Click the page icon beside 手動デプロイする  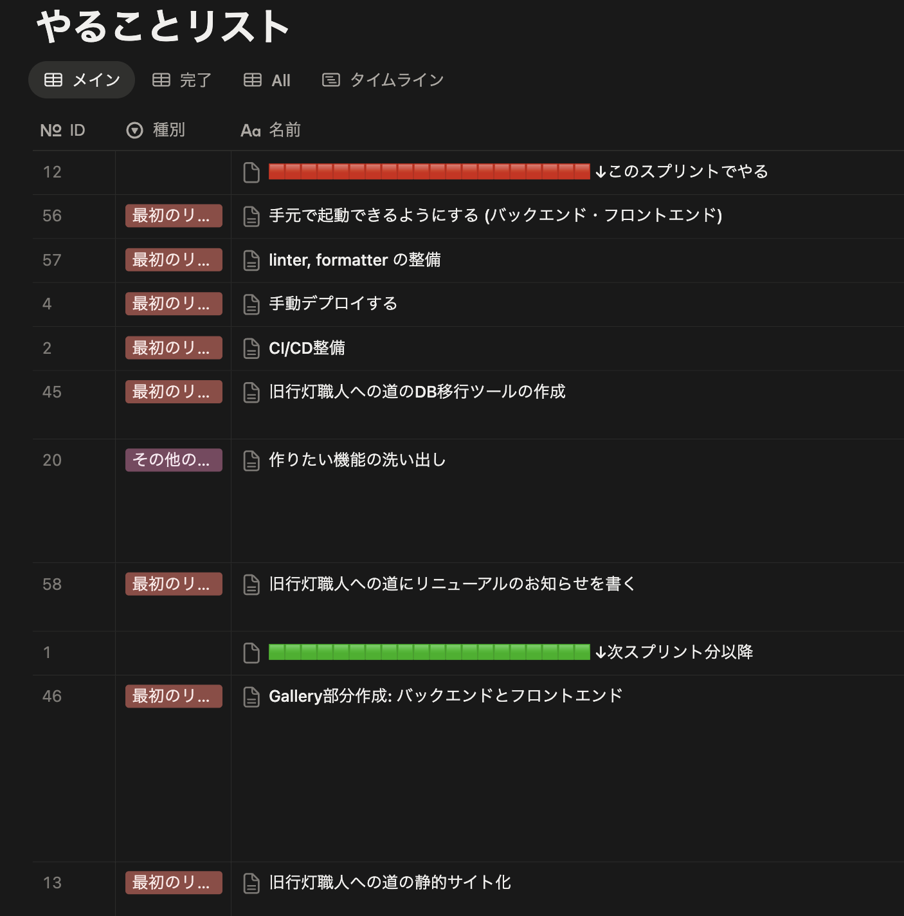tap(251, 304)
